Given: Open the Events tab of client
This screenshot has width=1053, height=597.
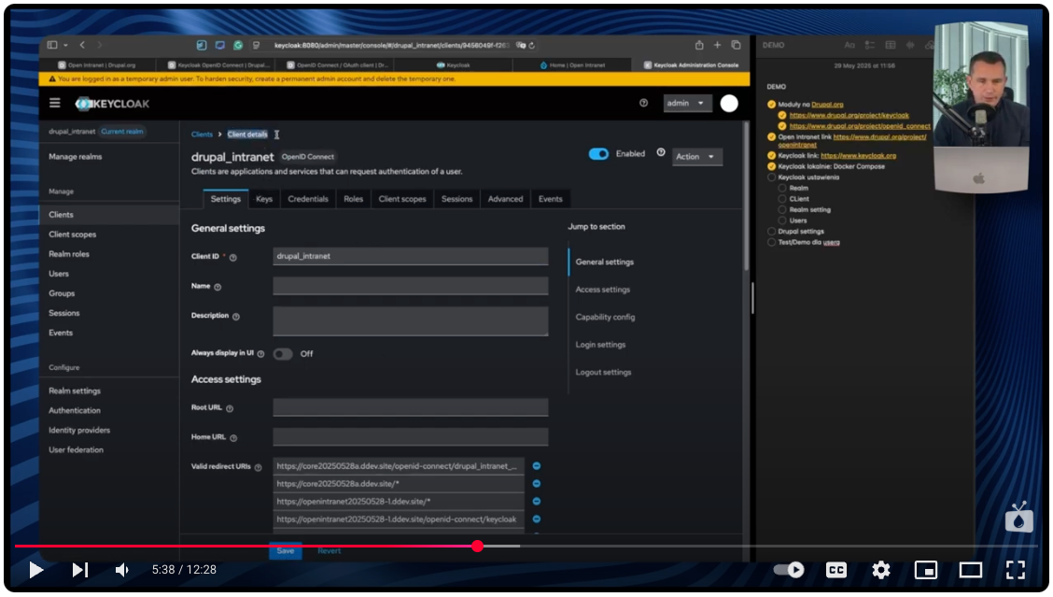Looking at the screenshot, I should (550, 199).
